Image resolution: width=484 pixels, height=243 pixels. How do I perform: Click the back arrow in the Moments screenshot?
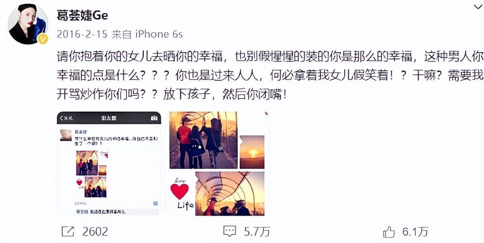(61, 118)
